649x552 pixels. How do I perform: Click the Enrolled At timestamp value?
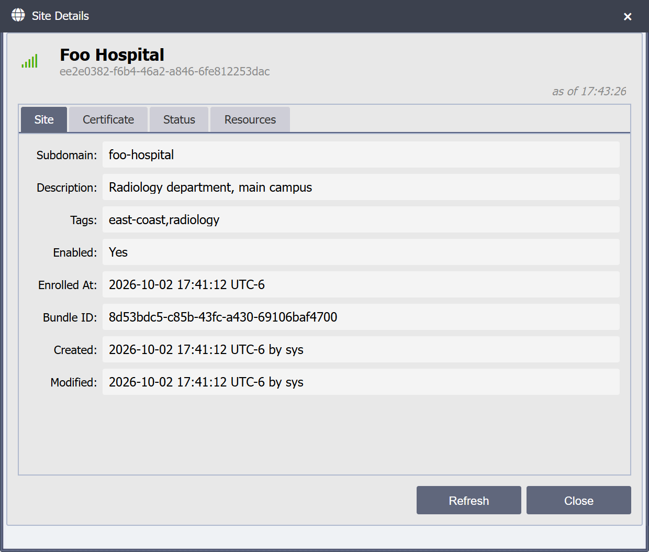click(361, 284)
